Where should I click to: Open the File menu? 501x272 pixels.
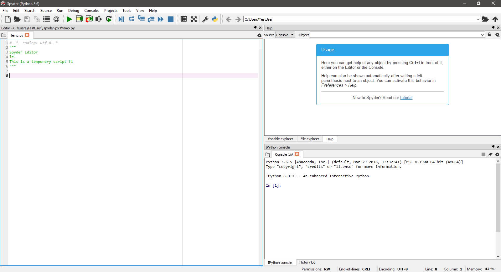(5, 11)
